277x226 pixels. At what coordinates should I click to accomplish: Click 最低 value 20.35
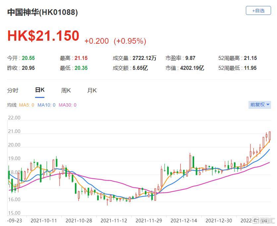(81, 68)
